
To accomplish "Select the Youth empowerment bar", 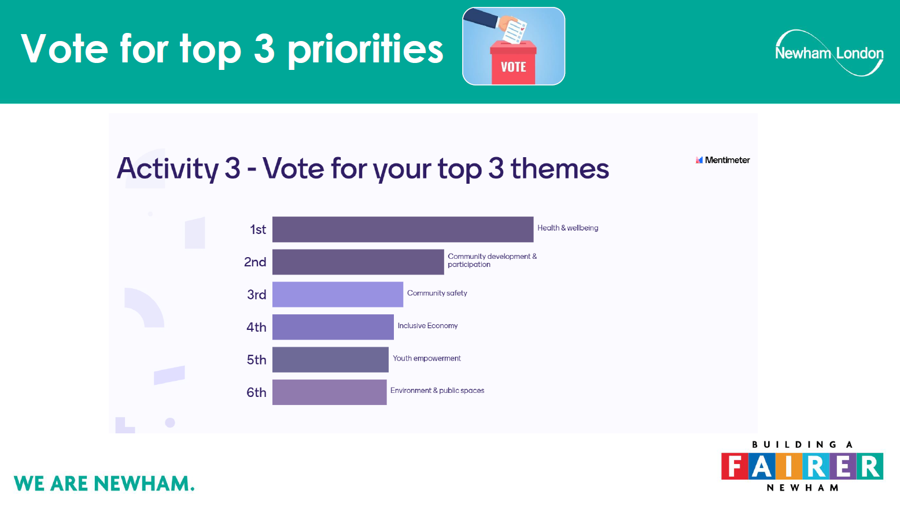I will tap(330, 359).
